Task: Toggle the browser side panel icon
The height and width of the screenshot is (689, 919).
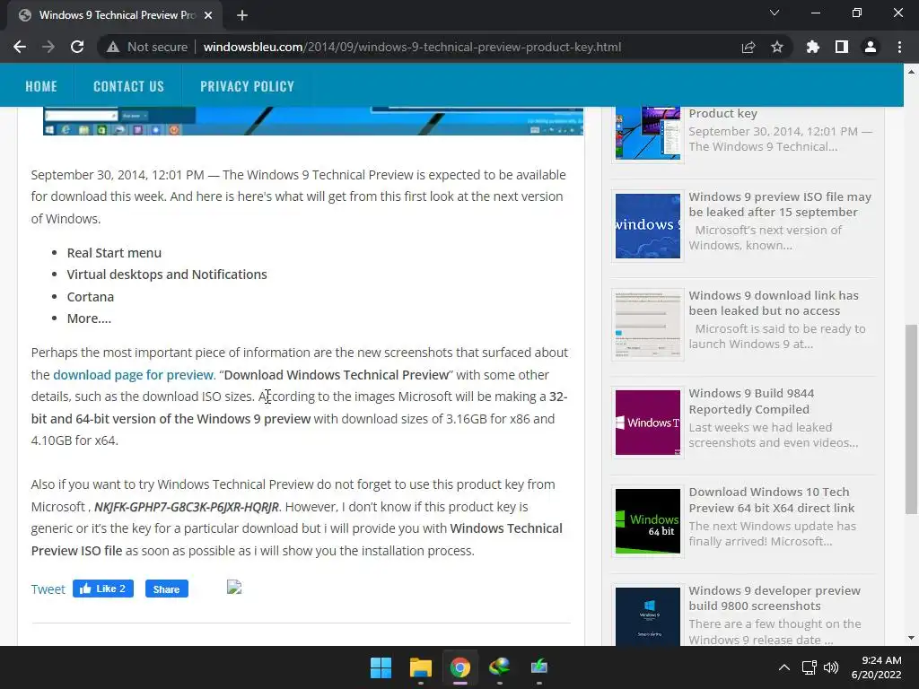Action: click(x=842, y=47)
